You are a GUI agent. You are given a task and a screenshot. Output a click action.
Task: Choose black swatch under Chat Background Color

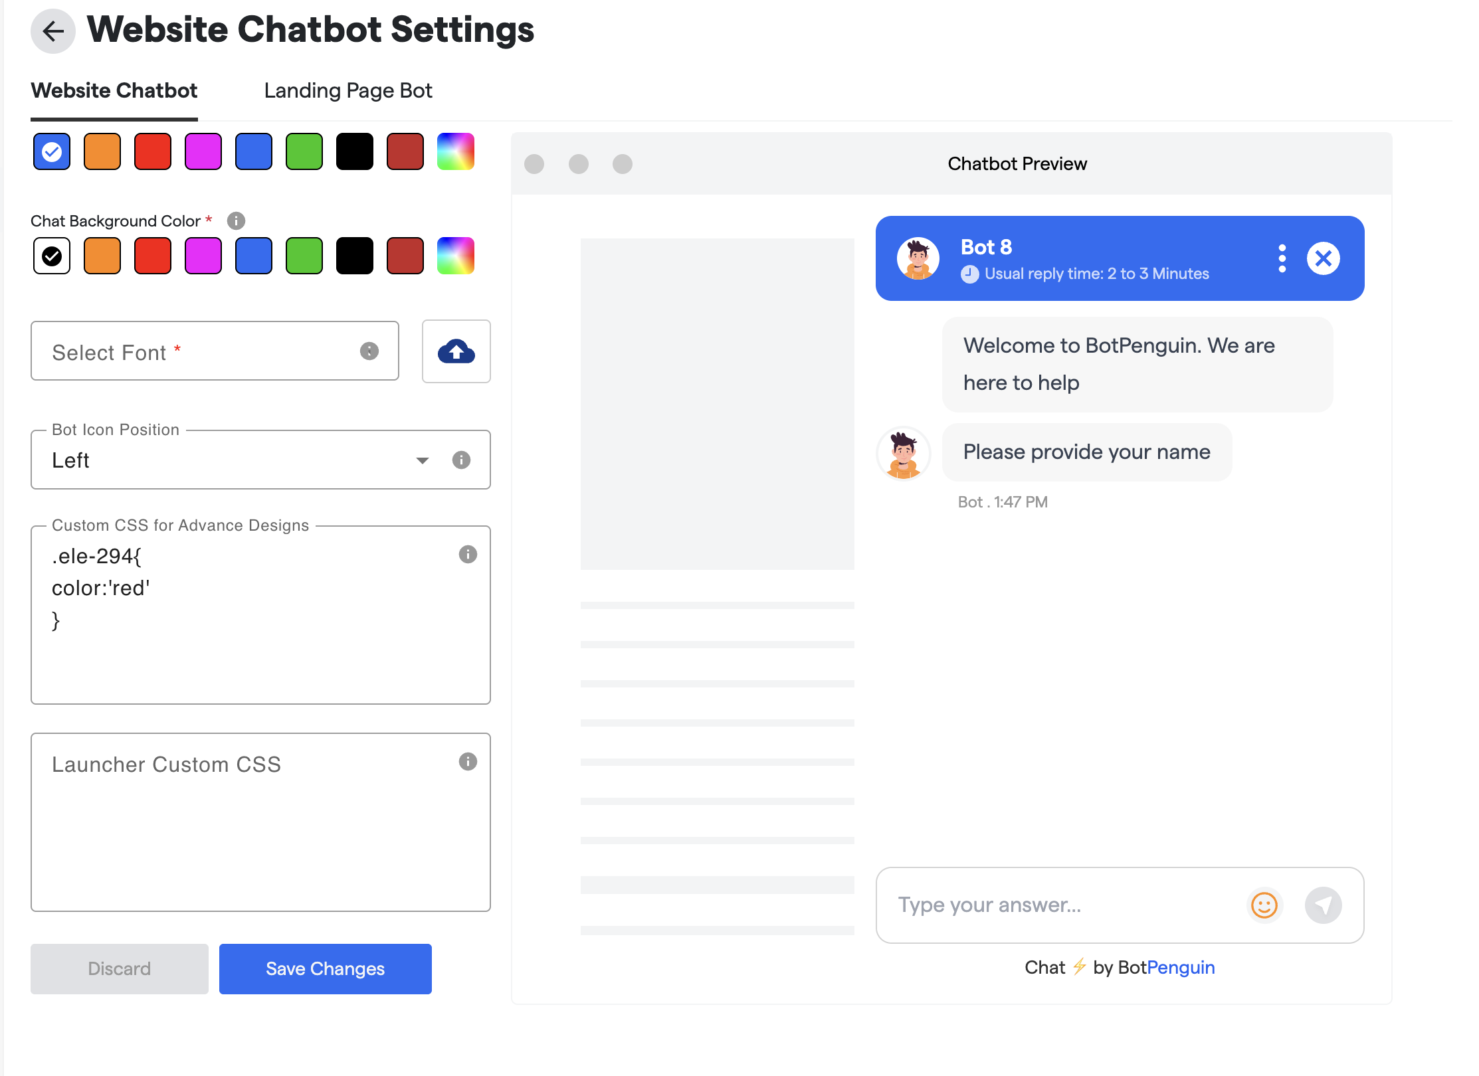355,256
